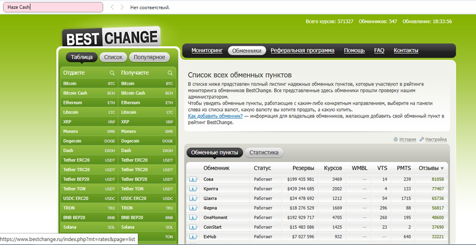
Task: Open Помощь in top navigation
Action: pos(354,50)
